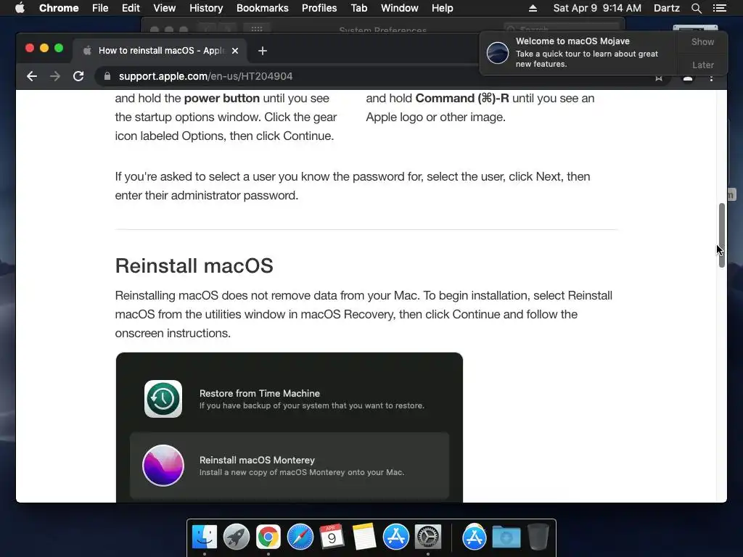Open Finder from the Dock
The image size is (743, 557).
tap(204, 537)
